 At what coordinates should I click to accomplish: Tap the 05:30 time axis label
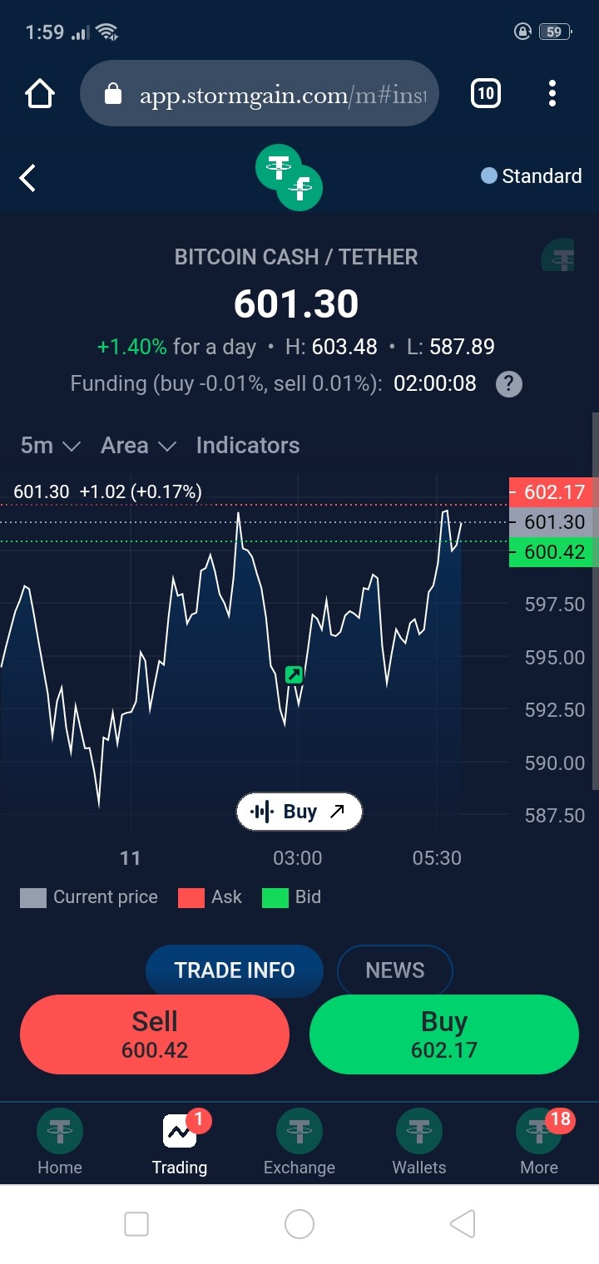437,858
